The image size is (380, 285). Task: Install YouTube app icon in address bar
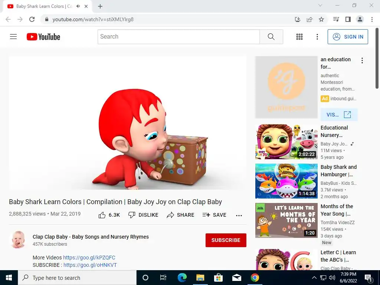click(x=297, y=19)
